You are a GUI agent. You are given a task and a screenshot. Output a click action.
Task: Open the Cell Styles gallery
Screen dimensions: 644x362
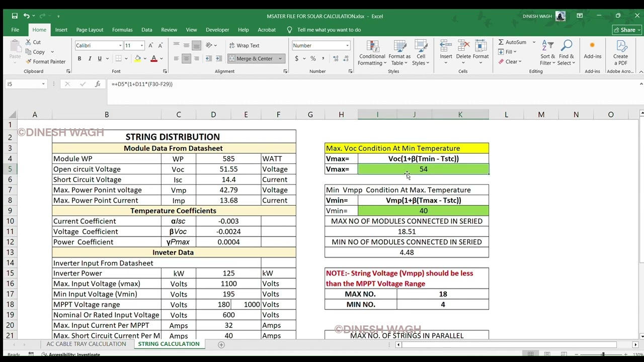(x=421, y=53)
